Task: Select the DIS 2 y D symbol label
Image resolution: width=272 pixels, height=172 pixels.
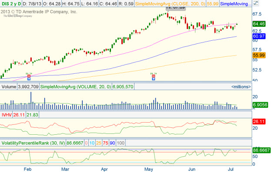Action: (11, 3)
